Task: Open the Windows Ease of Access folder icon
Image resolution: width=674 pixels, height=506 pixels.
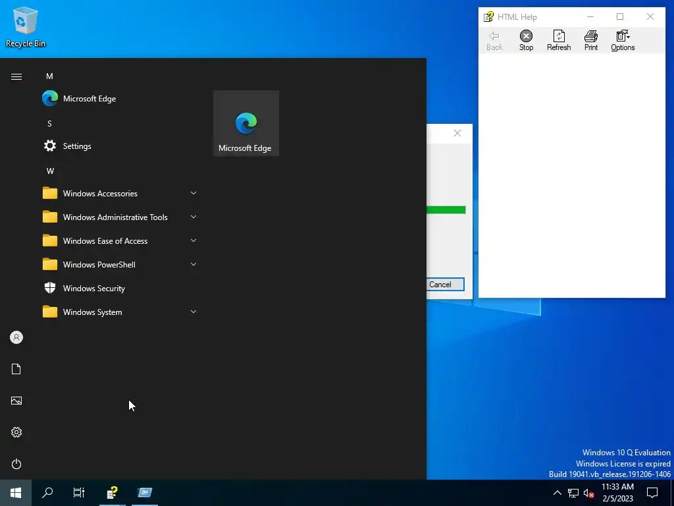Action: point(50,240)
